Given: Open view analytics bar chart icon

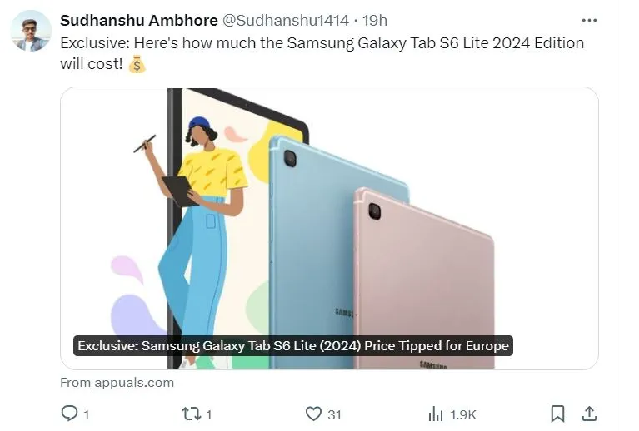Looking at the screenshot, I should click(436, 414).
